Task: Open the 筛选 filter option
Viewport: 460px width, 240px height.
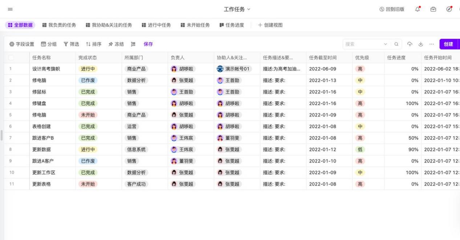Action: pyautogui.click(x=72, y=44)
